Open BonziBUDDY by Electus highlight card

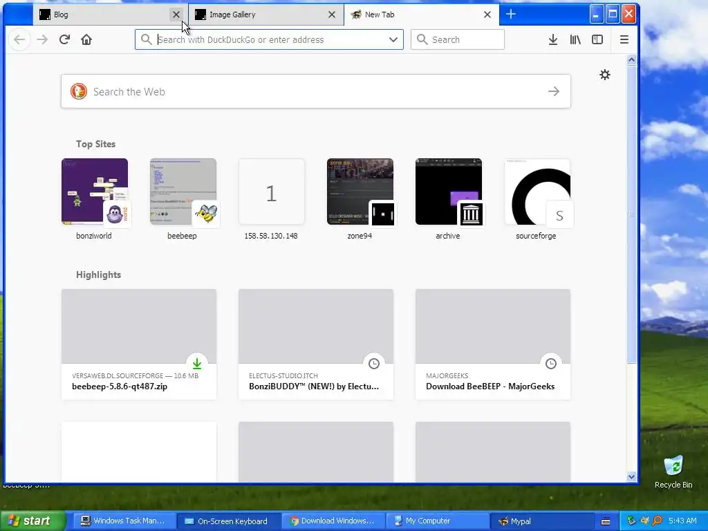click(x=315, y=344)
